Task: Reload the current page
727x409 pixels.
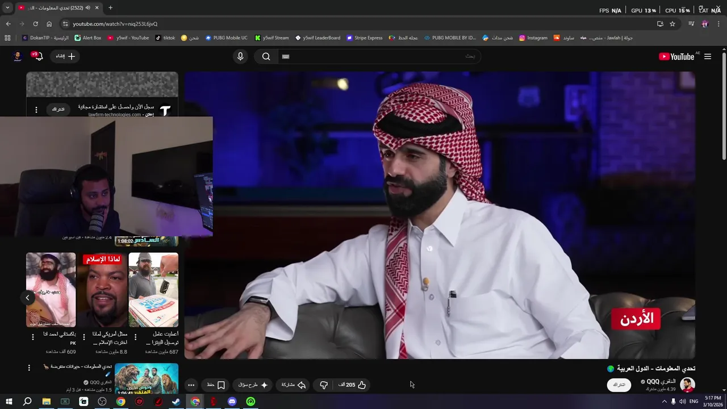Action: click(x=35, y=24)
